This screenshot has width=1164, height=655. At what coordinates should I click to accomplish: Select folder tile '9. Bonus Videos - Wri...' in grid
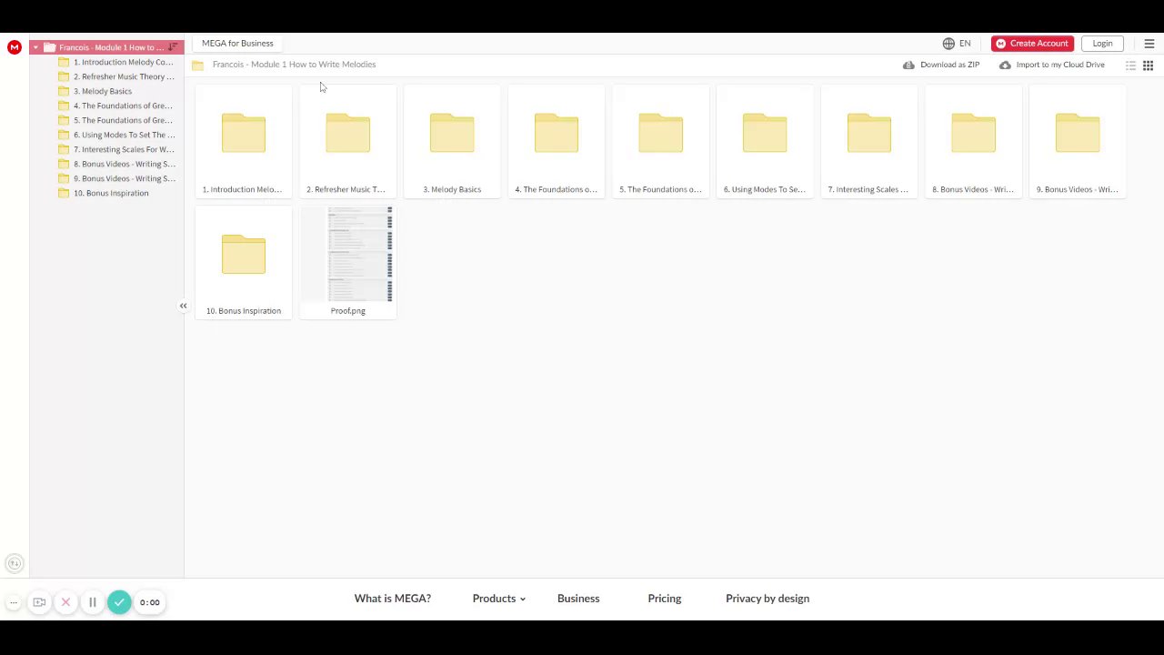(x=1078, y=141)
